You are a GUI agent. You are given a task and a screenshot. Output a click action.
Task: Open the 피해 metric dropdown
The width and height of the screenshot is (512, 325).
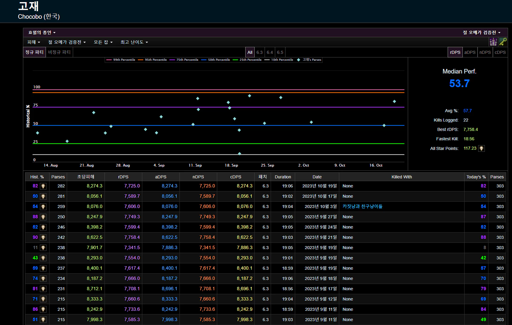point(34,42)
